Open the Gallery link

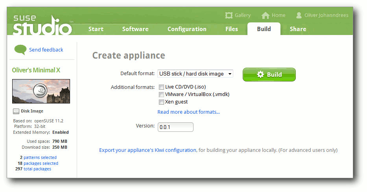click(242, 15)
